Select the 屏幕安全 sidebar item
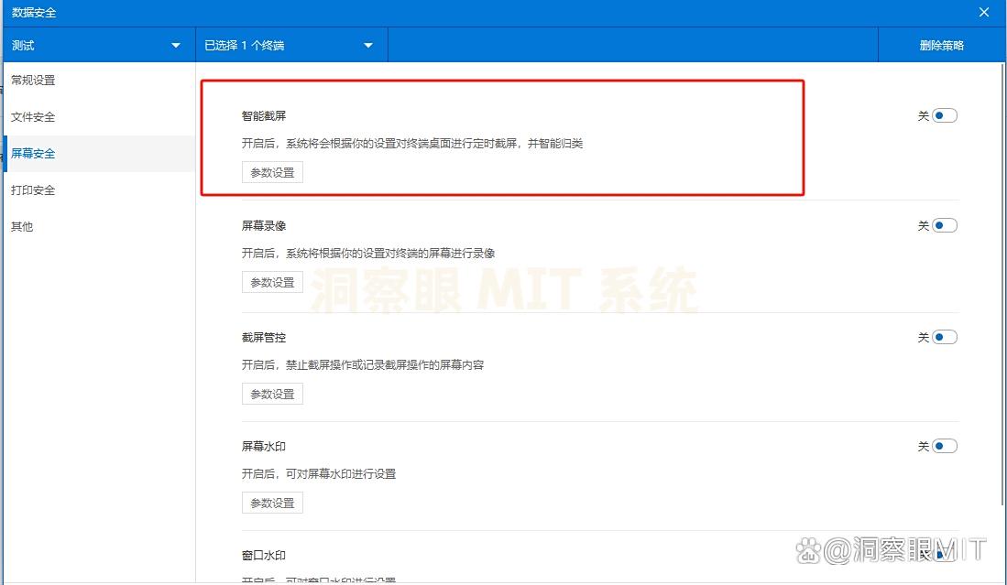The width and height of the screenshot is (1007, 585). [x=99, y=153]
